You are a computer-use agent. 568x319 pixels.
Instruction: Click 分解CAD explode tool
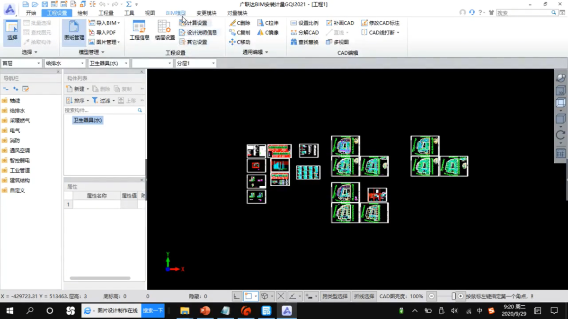pyautogui.click(x=304, y=33)
